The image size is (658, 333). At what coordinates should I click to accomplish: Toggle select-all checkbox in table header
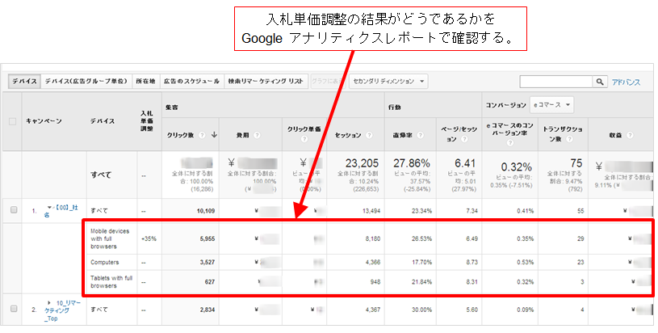coord(12,122)
